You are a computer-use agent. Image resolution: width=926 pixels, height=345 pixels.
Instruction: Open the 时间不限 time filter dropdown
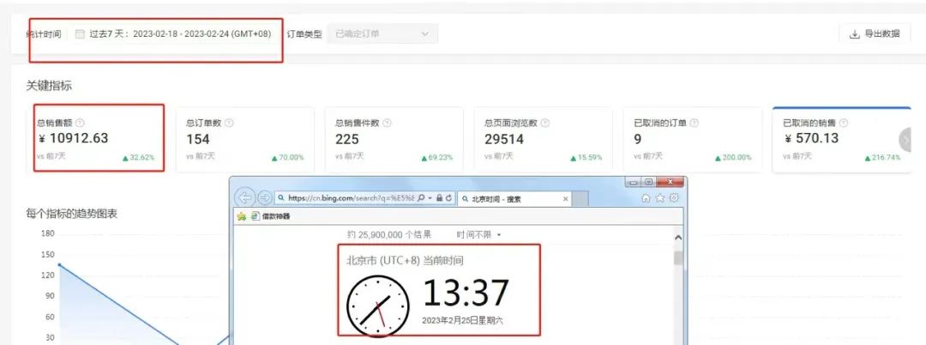click(x=478, y=234)
